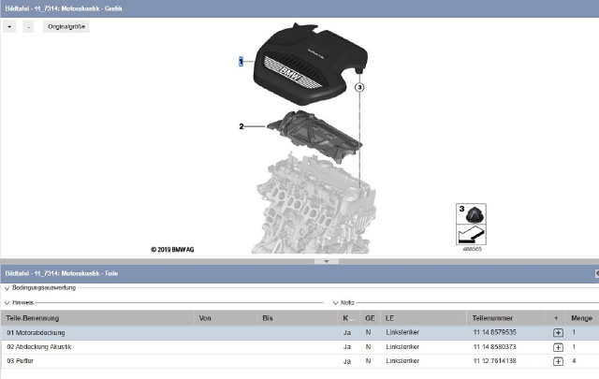Expand the Hinweis section

[x=7, y=303]
